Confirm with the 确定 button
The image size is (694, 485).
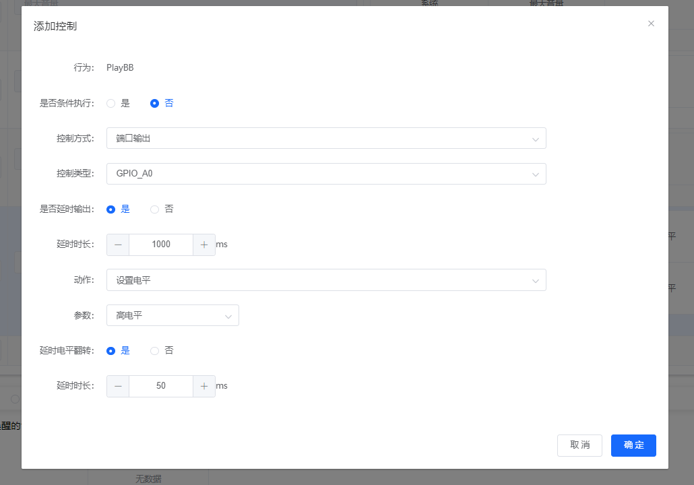coord(633,445)
